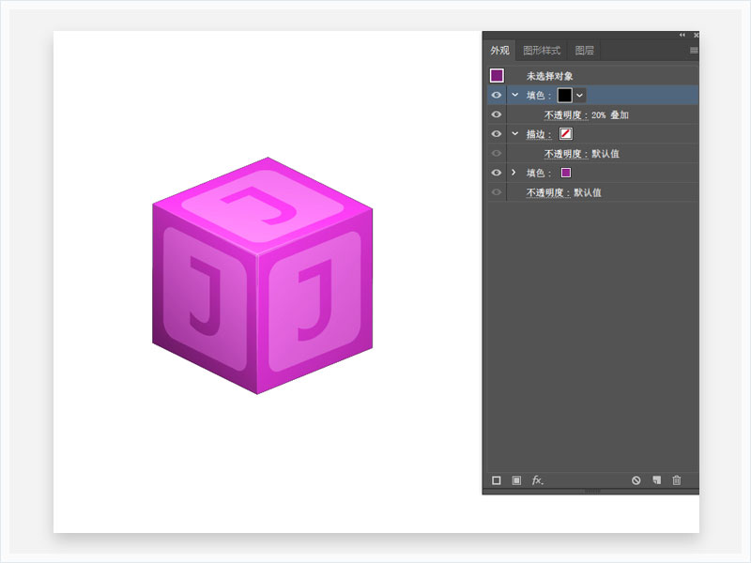Click the 描边 label link

click(x=539, y=134)
